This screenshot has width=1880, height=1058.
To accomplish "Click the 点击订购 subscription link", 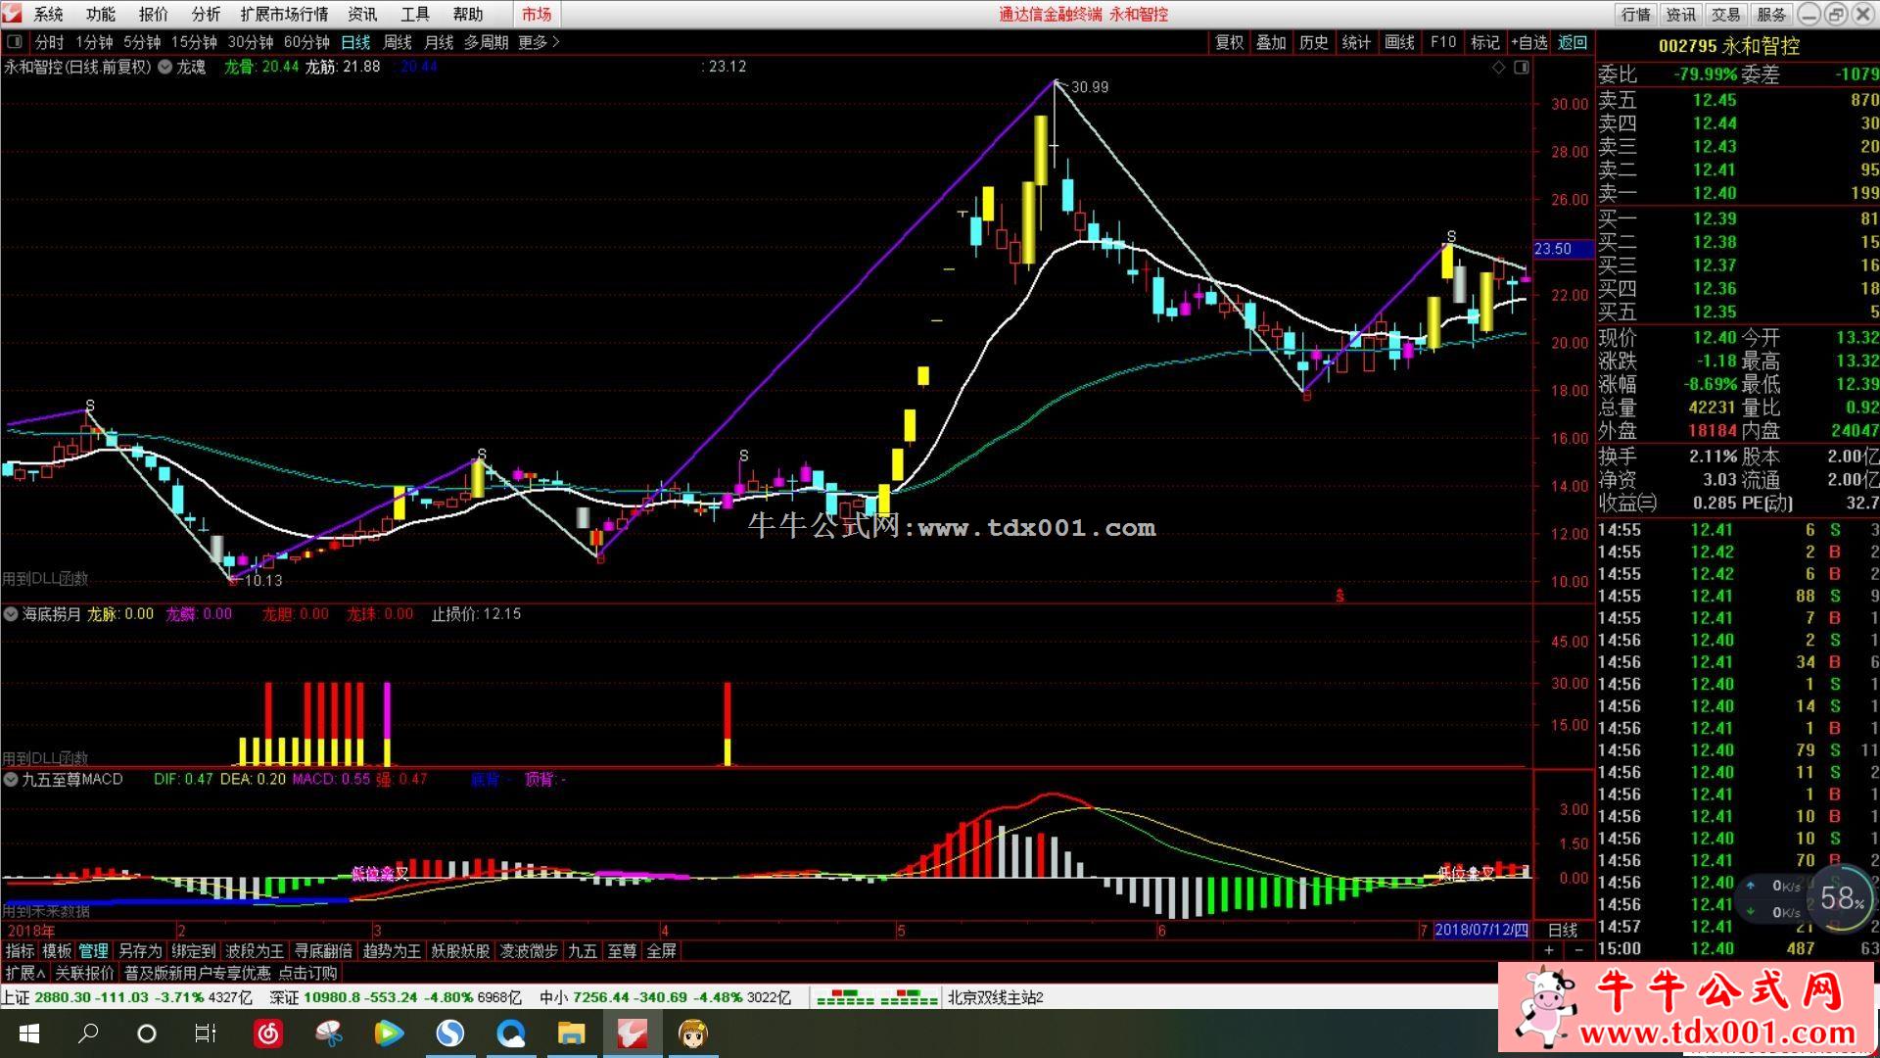I will 307,973.
